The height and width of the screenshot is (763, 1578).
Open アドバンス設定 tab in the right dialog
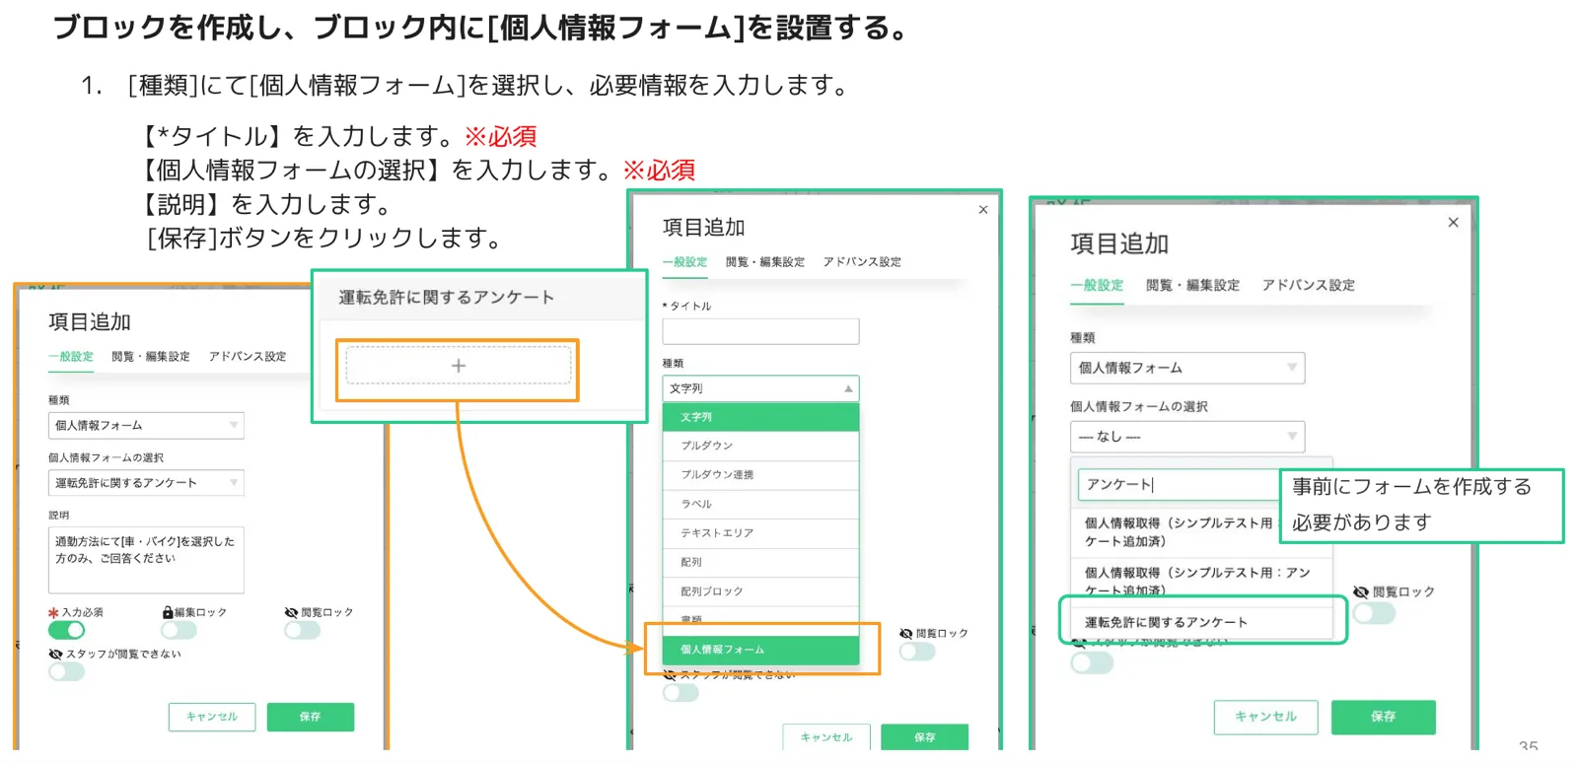pyautogui.click(x=1309, y=285)
